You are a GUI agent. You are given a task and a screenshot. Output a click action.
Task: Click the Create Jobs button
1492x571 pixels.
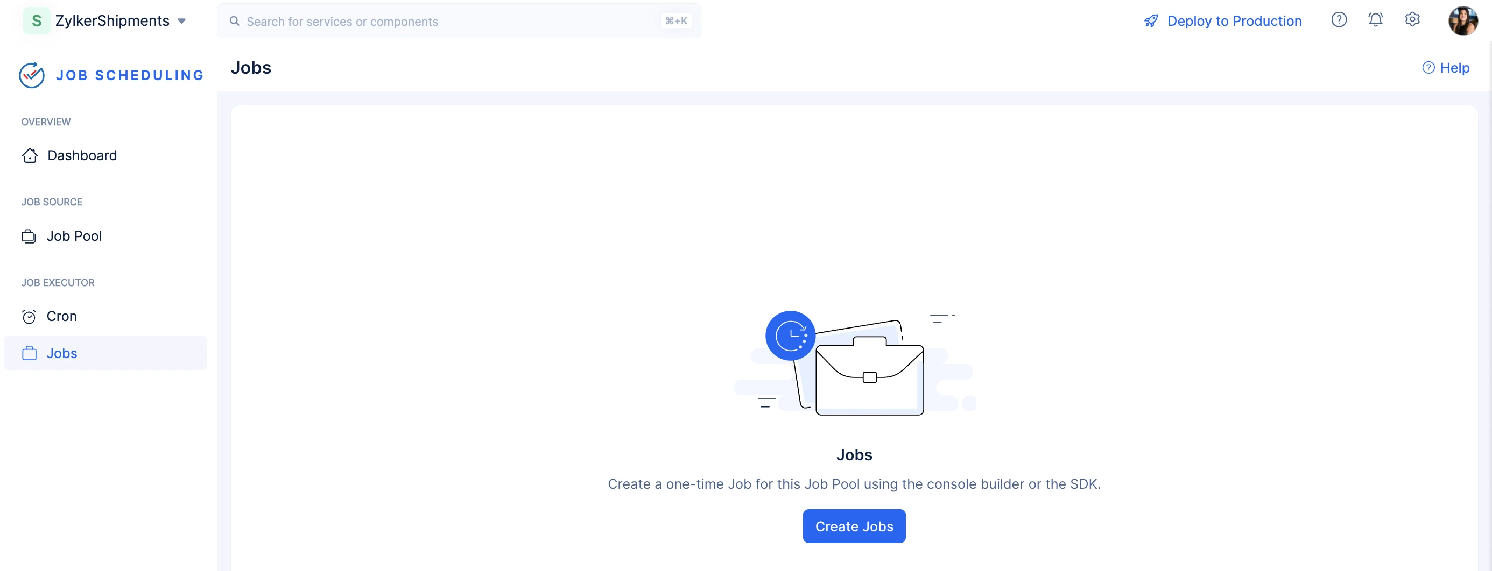(x=854, y=526)
